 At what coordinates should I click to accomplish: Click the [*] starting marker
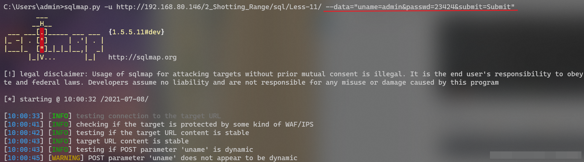click(10, 99)
